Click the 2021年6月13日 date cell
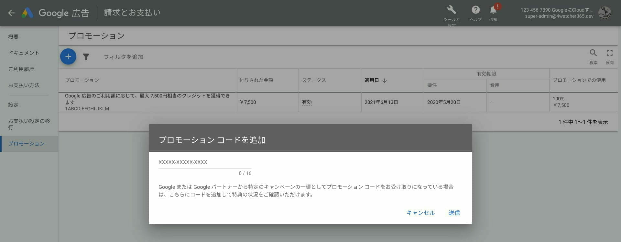The width and height of the screenshot is (621, 242). pyautogui.click(x=381, y=102)
